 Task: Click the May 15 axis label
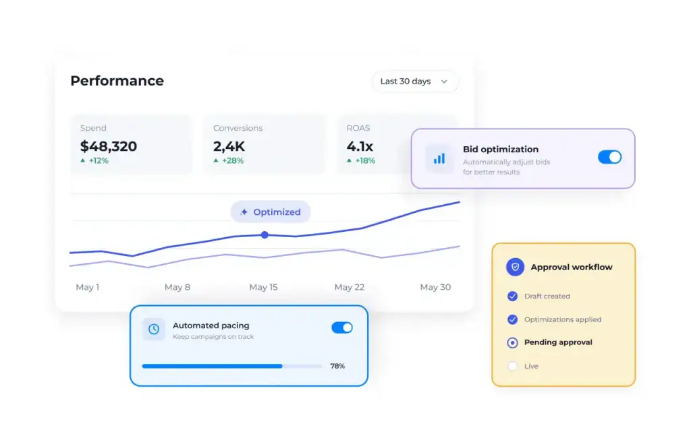point(264,287)
